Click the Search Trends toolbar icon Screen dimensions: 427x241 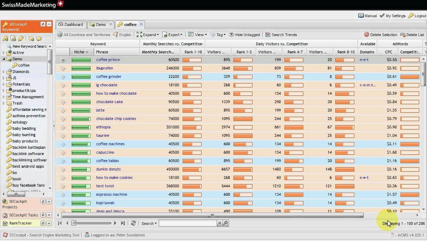(268, 35)
